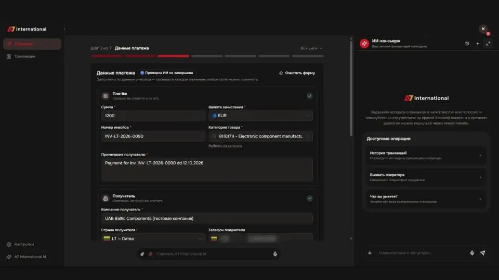Click the microphone icon in AI concierge chat
The height and width of the screenshot is (280, 499).
[x=472, y=253]
